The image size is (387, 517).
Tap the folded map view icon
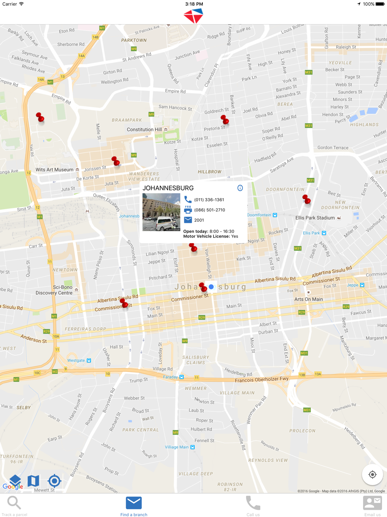click(34, 481)
